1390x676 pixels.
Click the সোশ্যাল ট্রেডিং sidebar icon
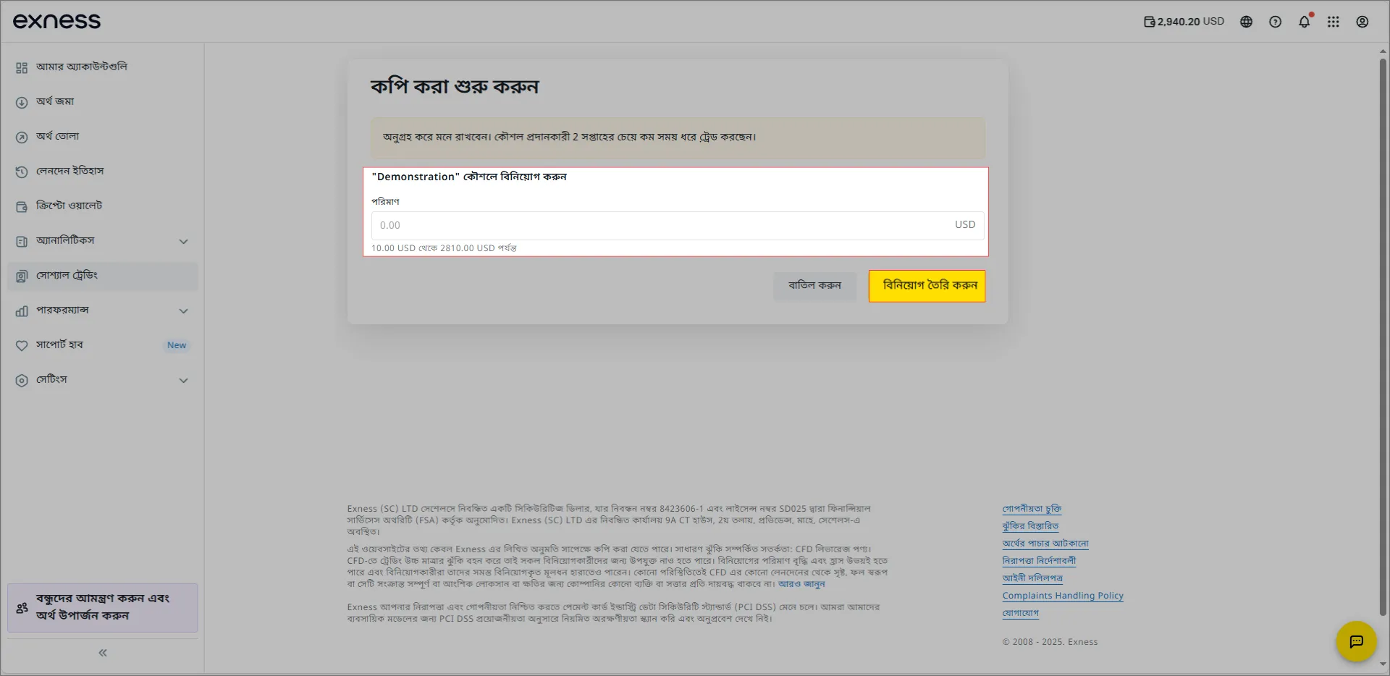[22, 276]
